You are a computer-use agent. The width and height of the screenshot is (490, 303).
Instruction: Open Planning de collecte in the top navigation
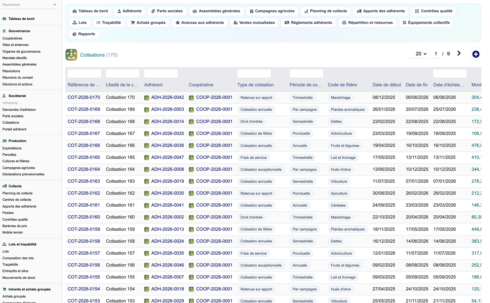pos(326,11)
